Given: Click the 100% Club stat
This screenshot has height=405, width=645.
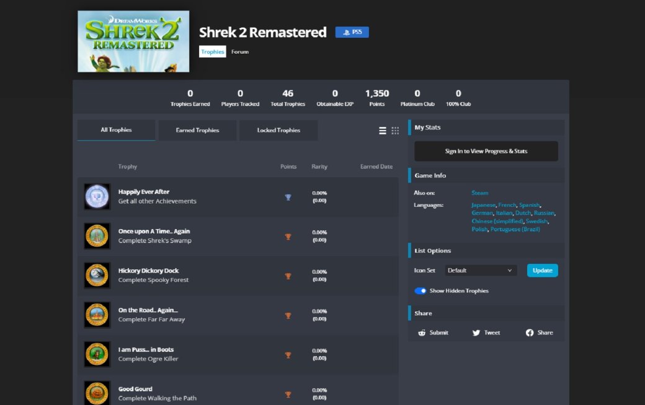Looking at the screenshot, I should [x=459, y=98].
